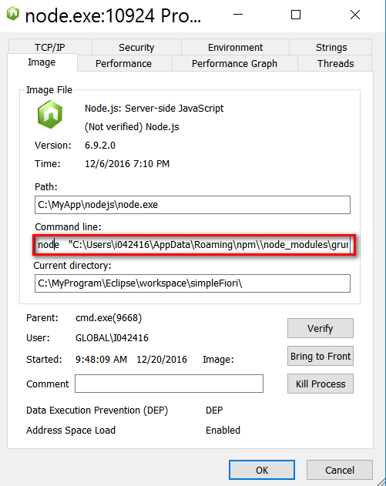Viewport: 386px width, 486px height.
Task: Switch to the Threads tab
Action: coord(335,63)
